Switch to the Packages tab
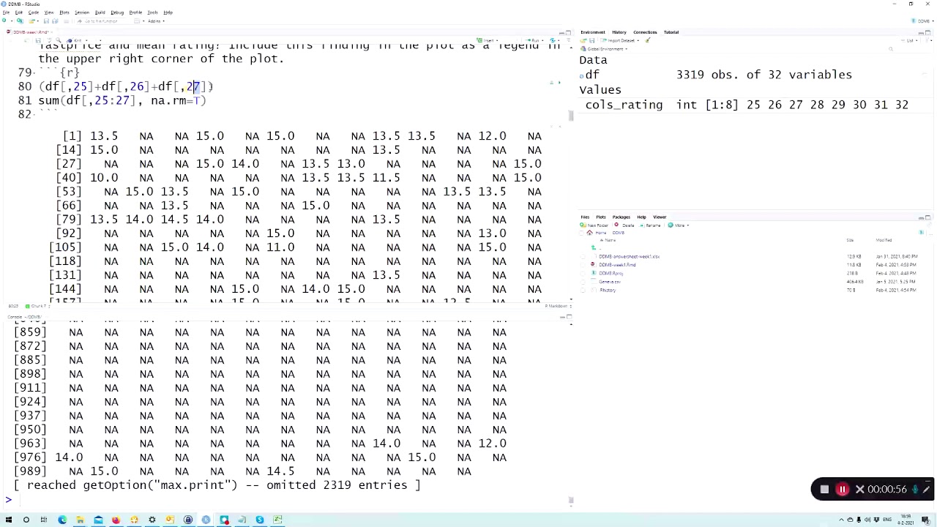This screenshot has height=527, width=937. [x=621, y=217]
